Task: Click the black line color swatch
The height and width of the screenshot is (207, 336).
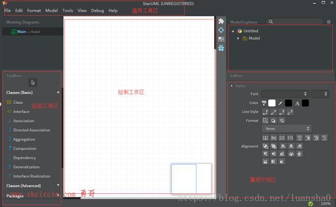Action: pyautogui.click(x=289, y=103)
